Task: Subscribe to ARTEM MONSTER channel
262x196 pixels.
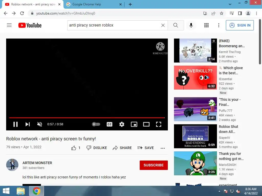Action: click(x=154, y=165)
